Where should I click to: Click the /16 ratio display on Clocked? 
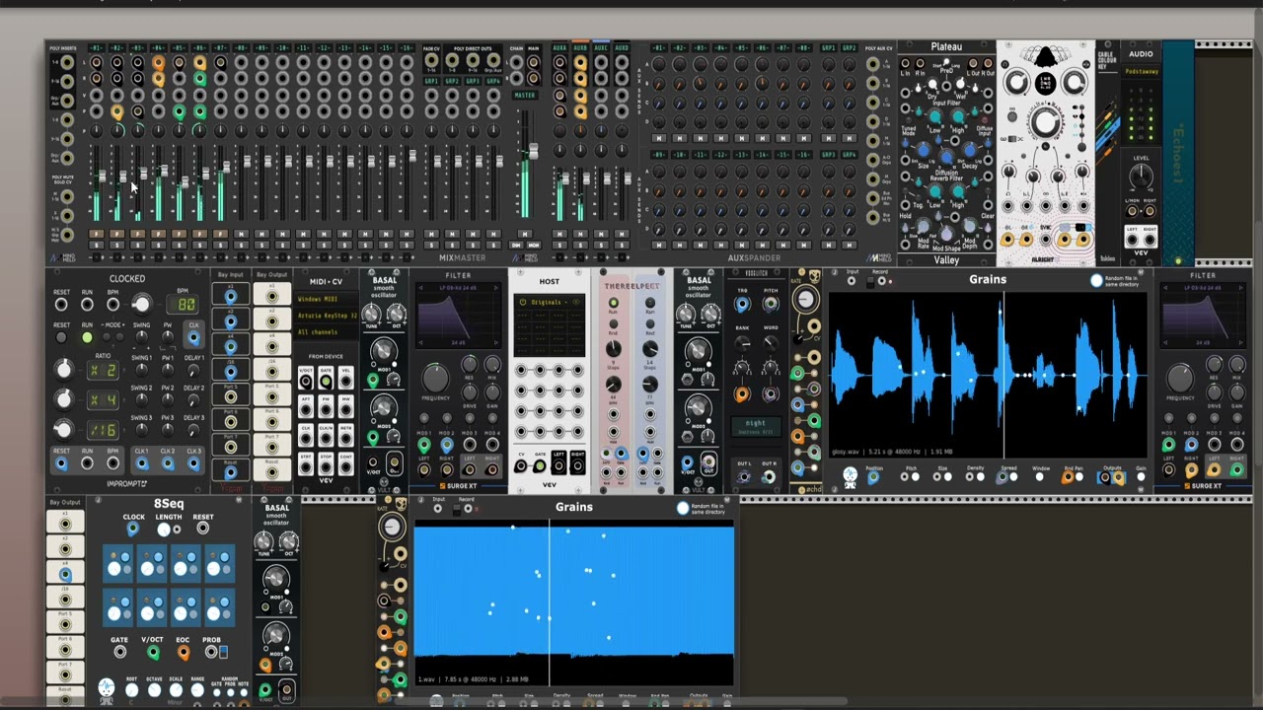[x=103, y=430]
